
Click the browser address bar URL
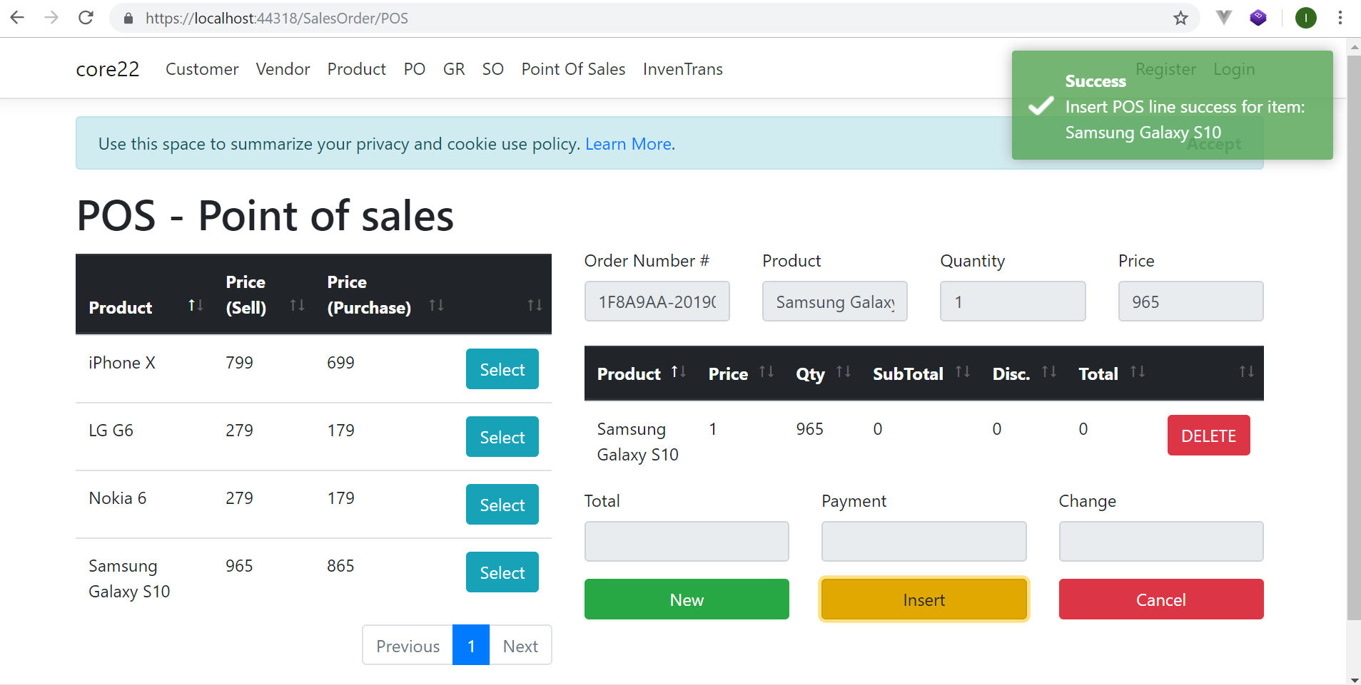[x=277, y=19]
